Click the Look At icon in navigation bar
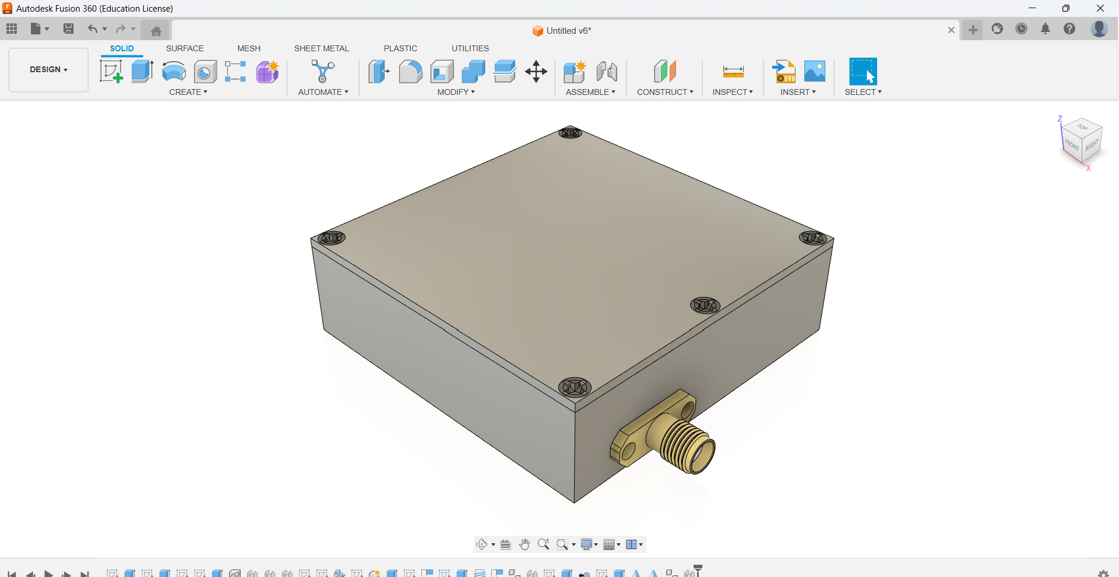1119x577 pixels. pyautogui.click(x=505, y=544)
